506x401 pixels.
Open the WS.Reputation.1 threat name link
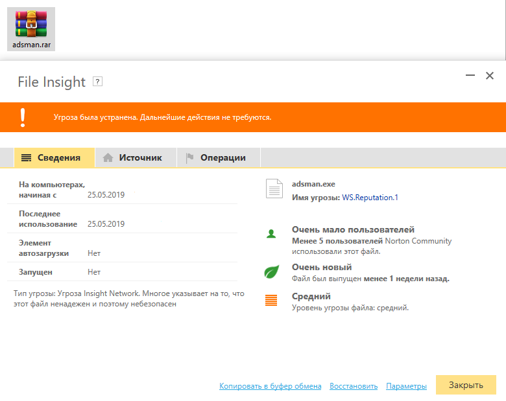[370, 198]
